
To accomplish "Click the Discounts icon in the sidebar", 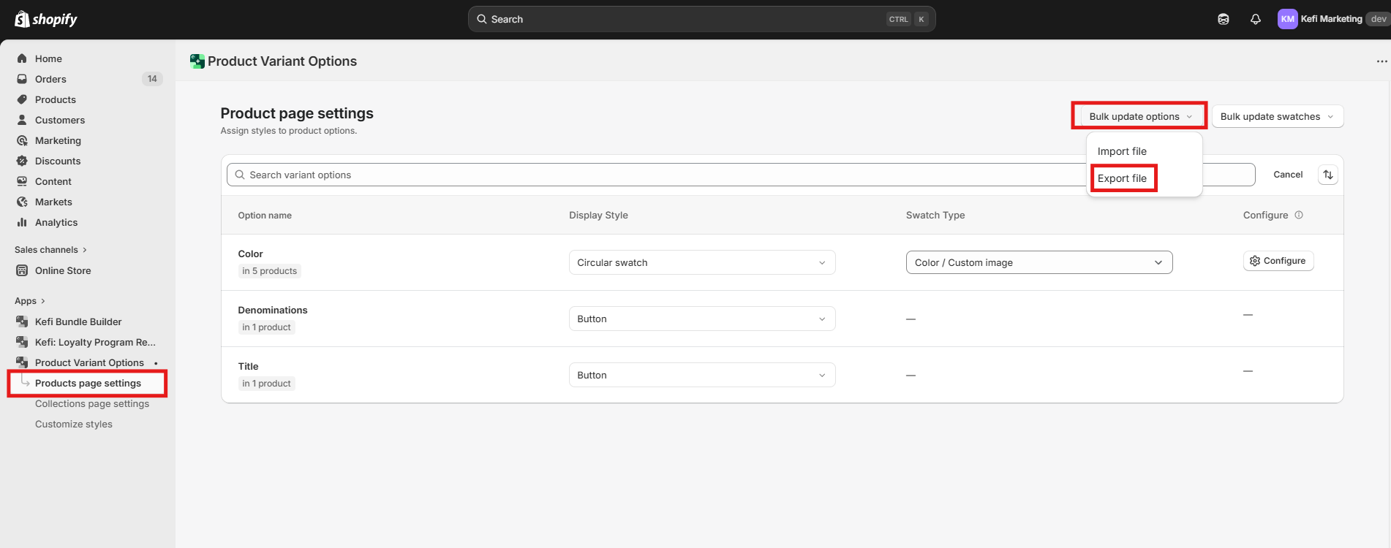I will [22, 161].
